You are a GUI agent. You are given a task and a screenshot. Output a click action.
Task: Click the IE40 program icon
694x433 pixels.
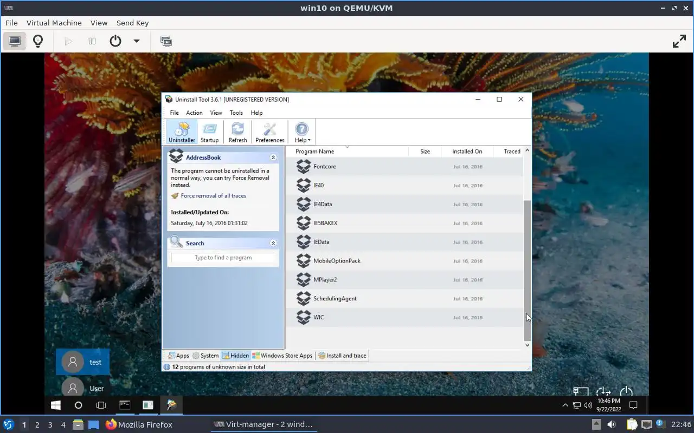pos(304,186)
